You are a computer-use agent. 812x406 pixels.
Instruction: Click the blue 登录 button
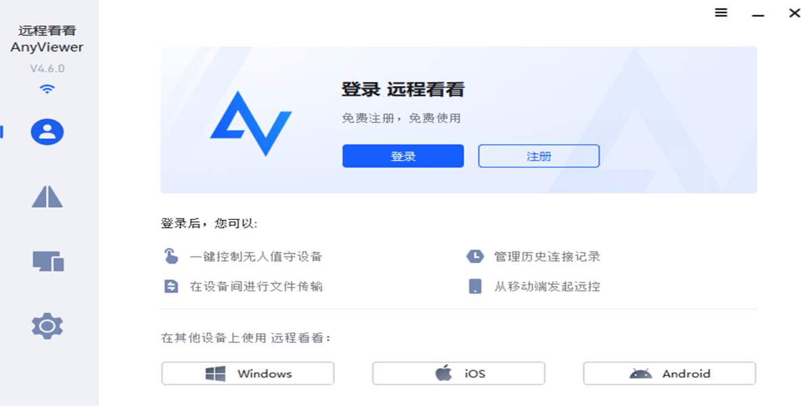[403, 156]
